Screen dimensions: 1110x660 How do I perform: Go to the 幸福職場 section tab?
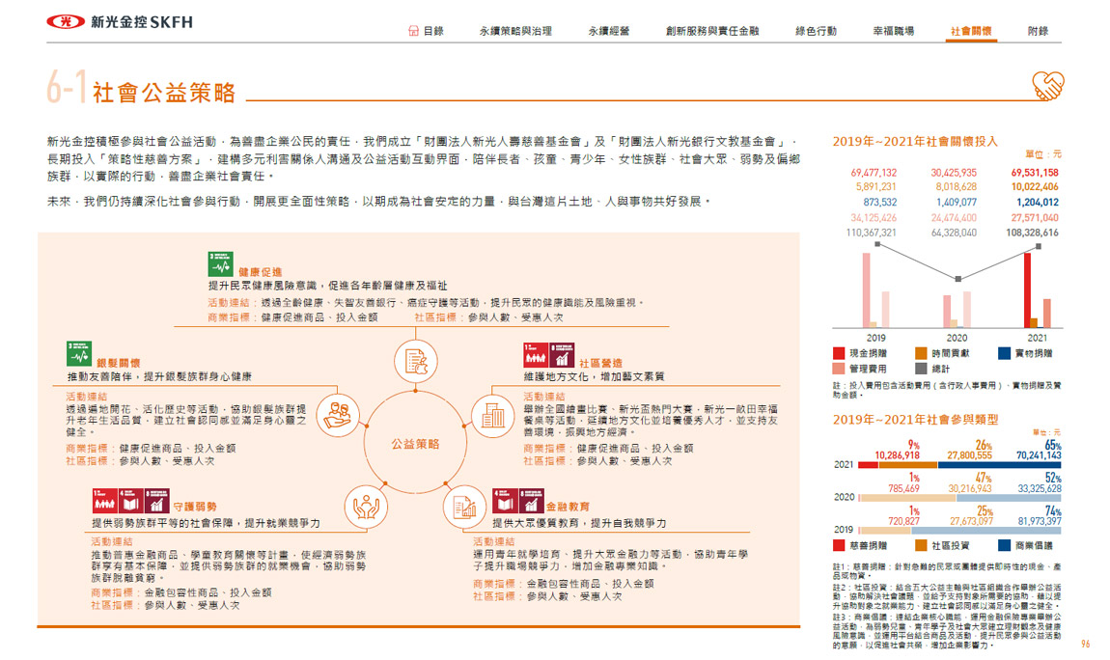pyautogui.click(x=893, y=31)
